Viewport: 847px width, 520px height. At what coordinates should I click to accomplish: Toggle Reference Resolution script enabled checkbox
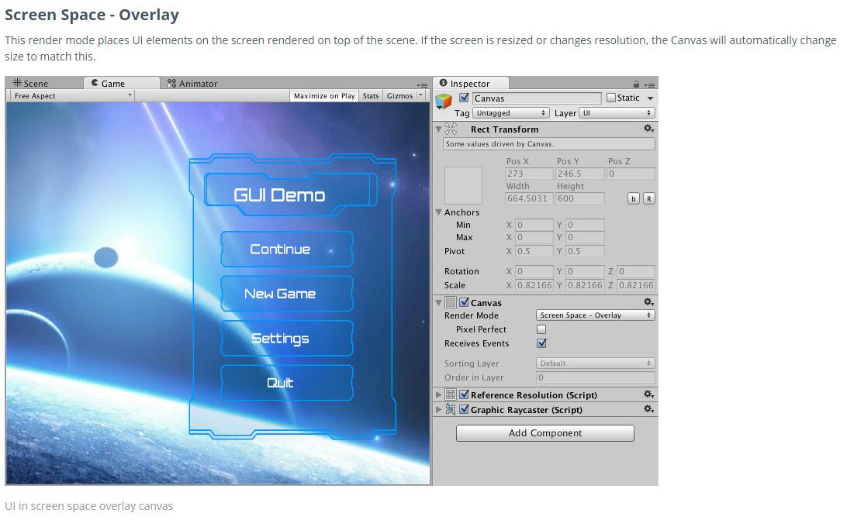coord(464,394)
